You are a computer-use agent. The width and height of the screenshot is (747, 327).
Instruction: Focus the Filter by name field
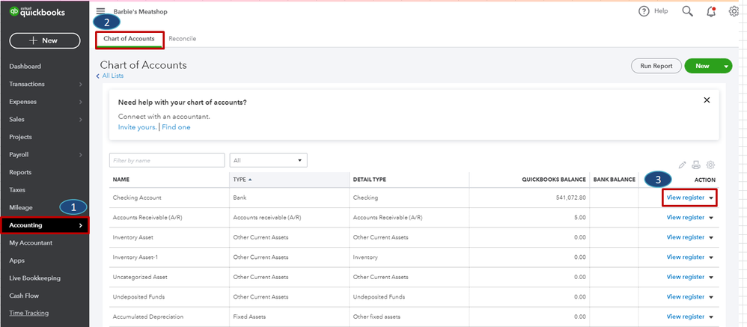click(167, 160)
